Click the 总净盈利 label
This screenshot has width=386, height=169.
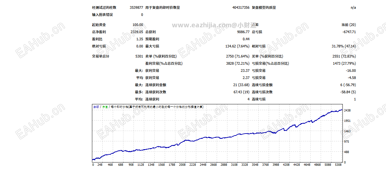(x=99, y=32)
